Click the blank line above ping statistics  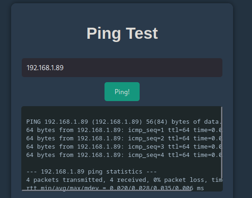tap(124, 163)
